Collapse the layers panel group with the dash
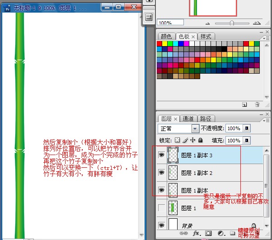The width and height of the screenshot is (272, 240). pyautogui.click(x=261, y=114)
